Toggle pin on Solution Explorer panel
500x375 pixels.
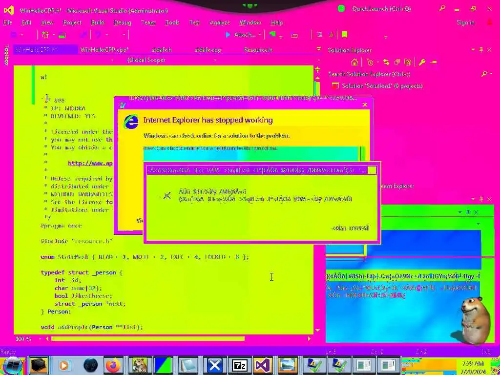(481, 50)
